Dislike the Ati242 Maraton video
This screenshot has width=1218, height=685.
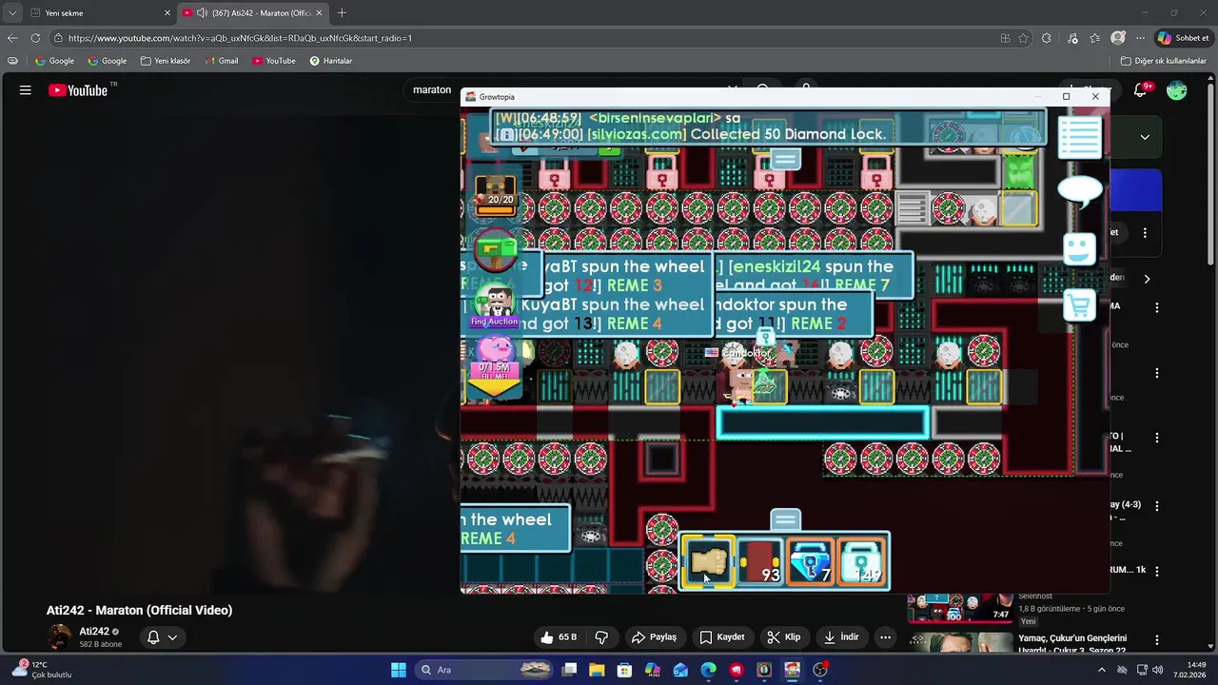(601, 637)
